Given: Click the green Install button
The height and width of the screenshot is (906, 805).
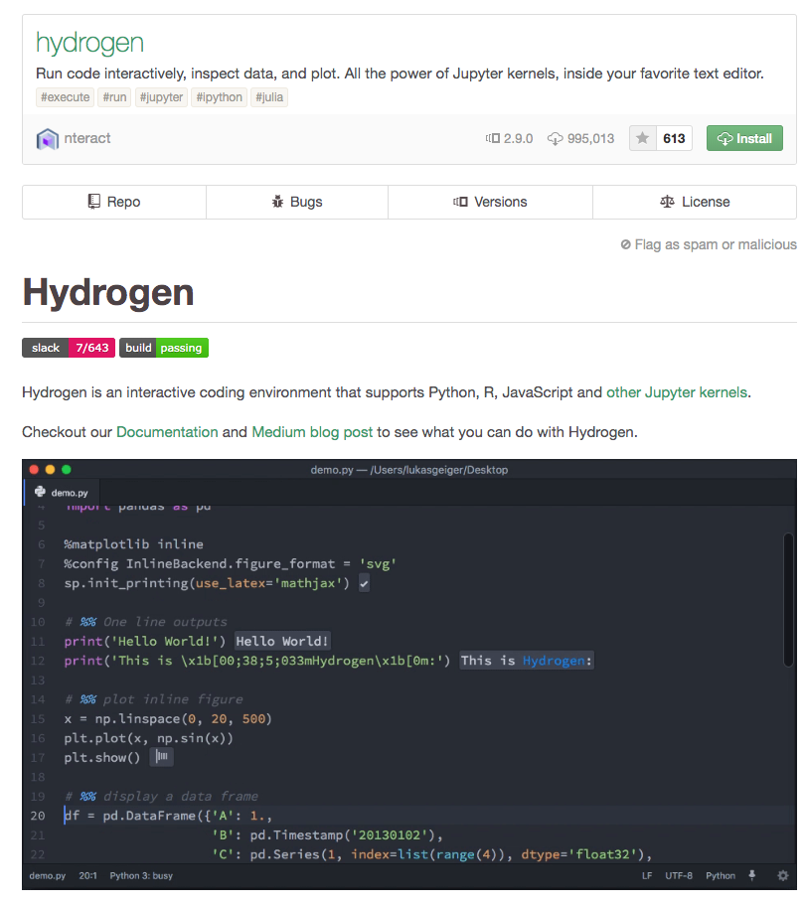Looking at the screenshot, I should pyautogui.click(x=743, y=138).
